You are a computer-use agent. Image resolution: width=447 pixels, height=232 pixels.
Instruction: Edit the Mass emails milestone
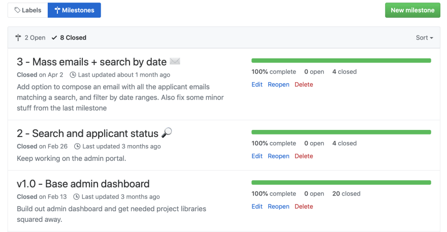(257, 84)
